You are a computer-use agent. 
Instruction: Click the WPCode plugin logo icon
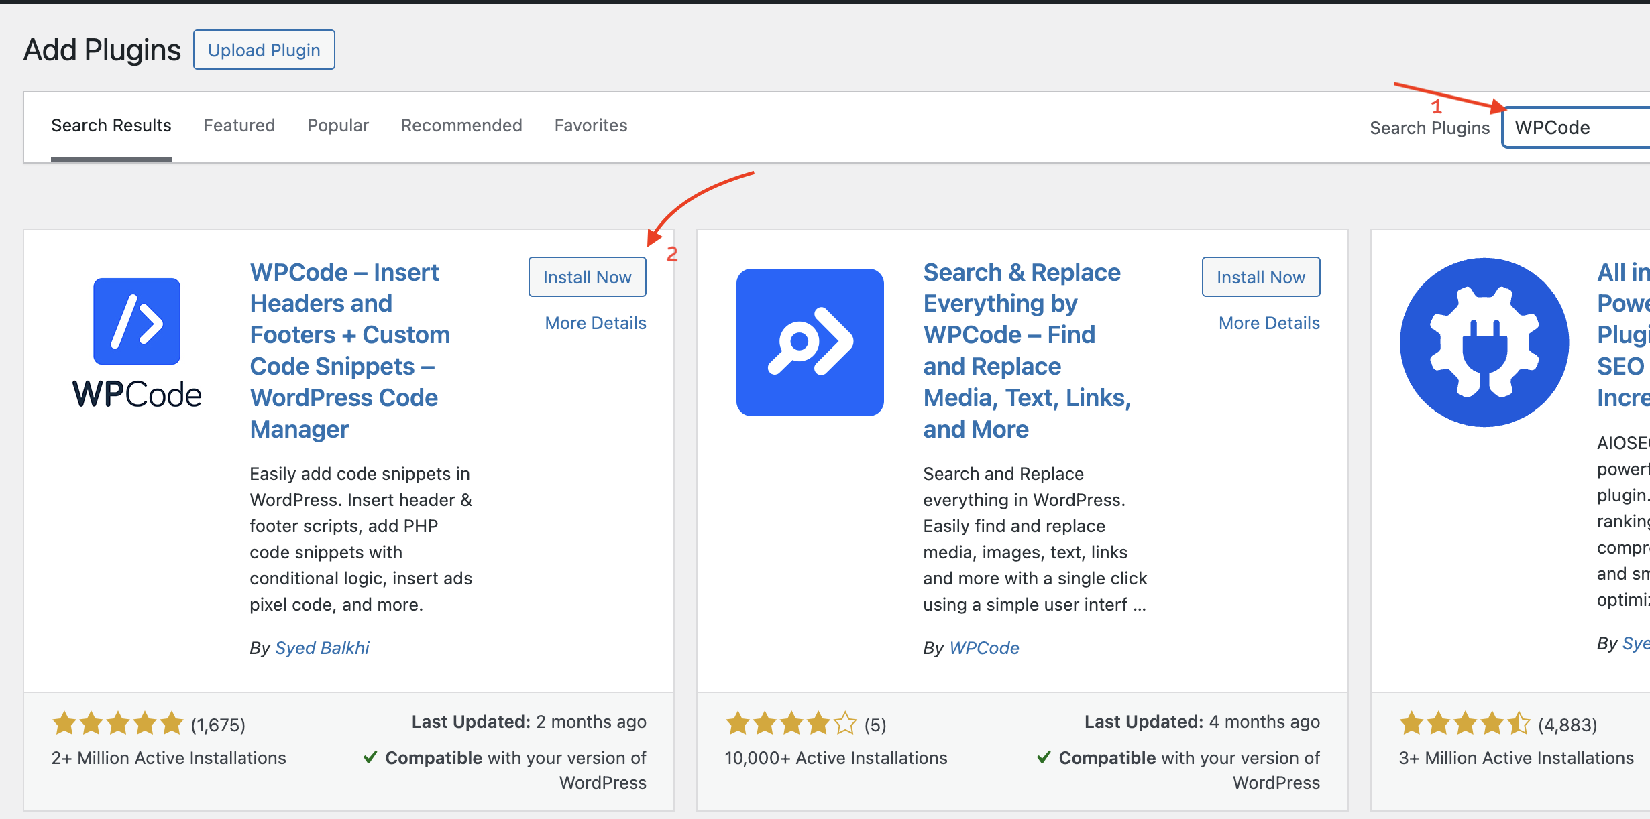[x=137, y=322]
